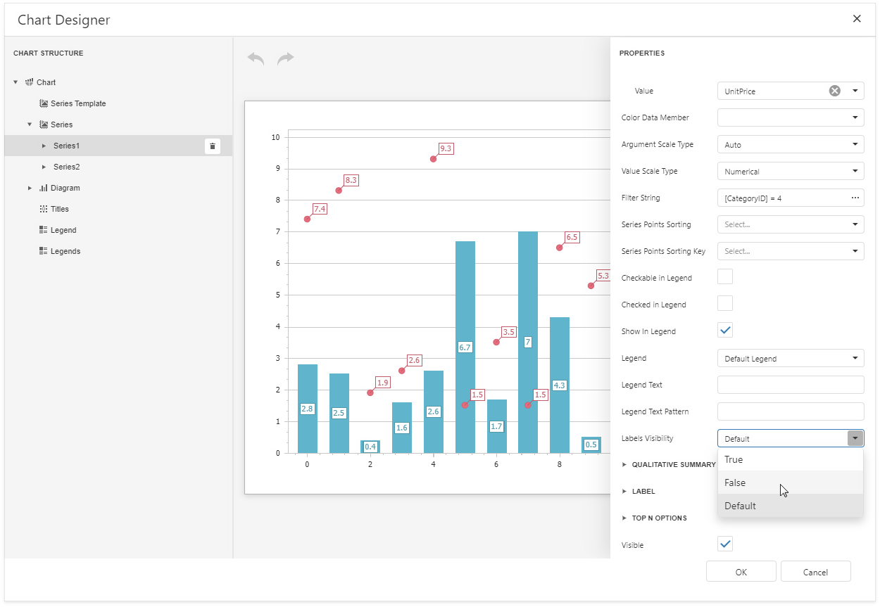Cancel the chart designer changes
Image resolution: width=880 pixels, height=607 pixels.
pyautogui.click(x=815, y=571)
